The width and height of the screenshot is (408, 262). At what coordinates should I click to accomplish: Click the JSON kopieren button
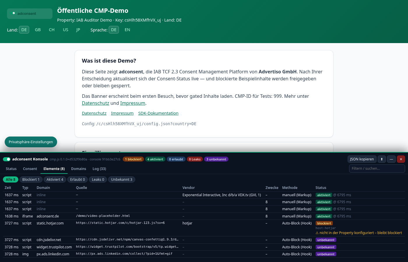pos(362,159)
